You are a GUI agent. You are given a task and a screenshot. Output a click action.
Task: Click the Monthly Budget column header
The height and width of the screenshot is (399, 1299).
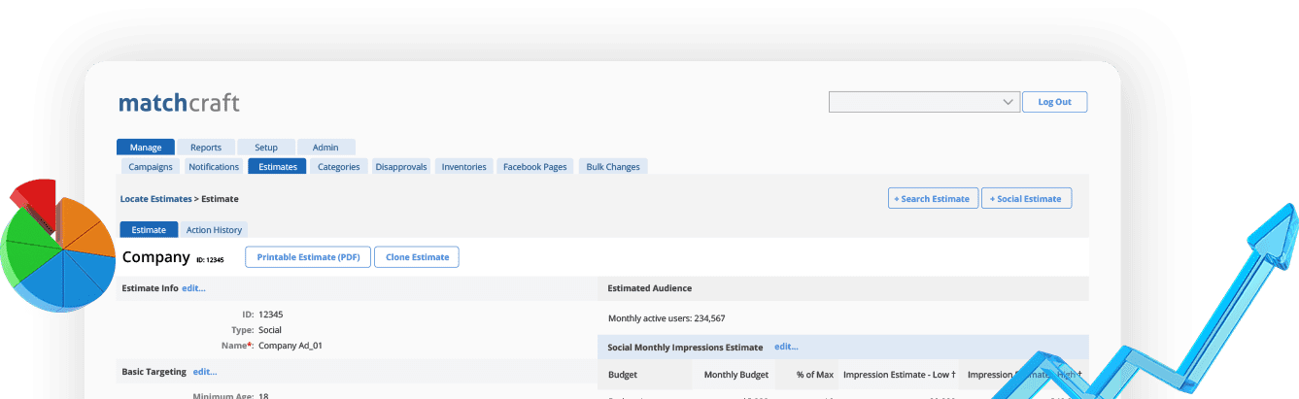[x=735, y=375]
